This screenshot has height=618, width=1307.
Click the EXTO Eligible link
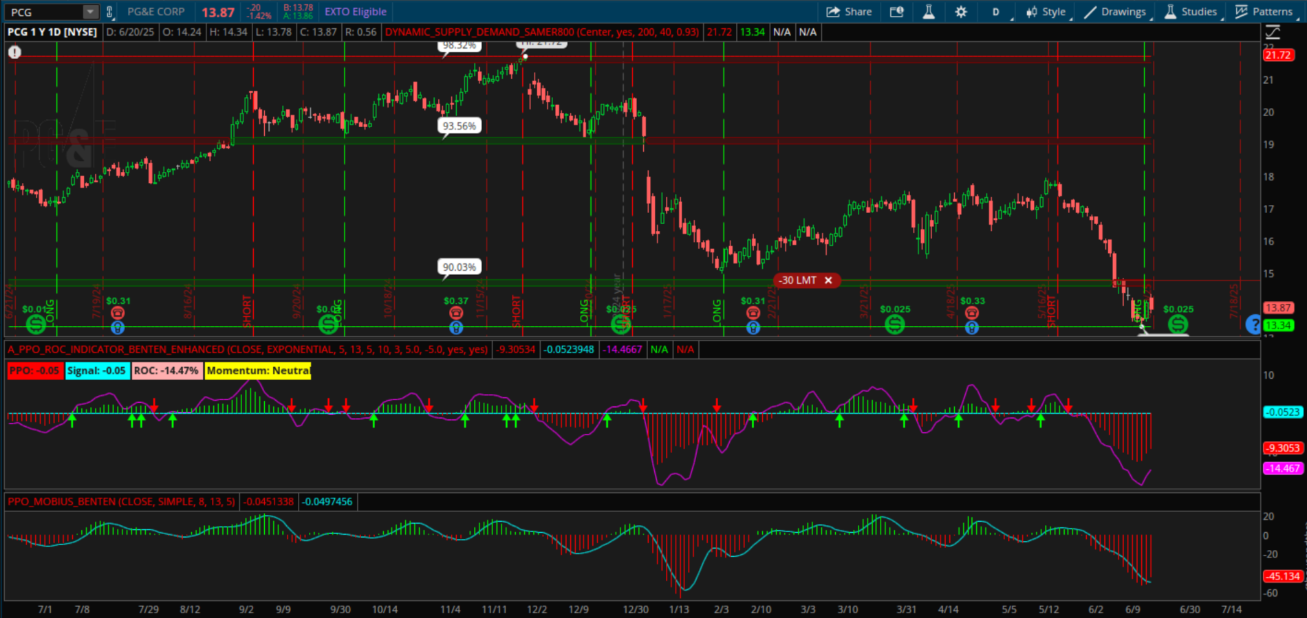coord(355,12)
